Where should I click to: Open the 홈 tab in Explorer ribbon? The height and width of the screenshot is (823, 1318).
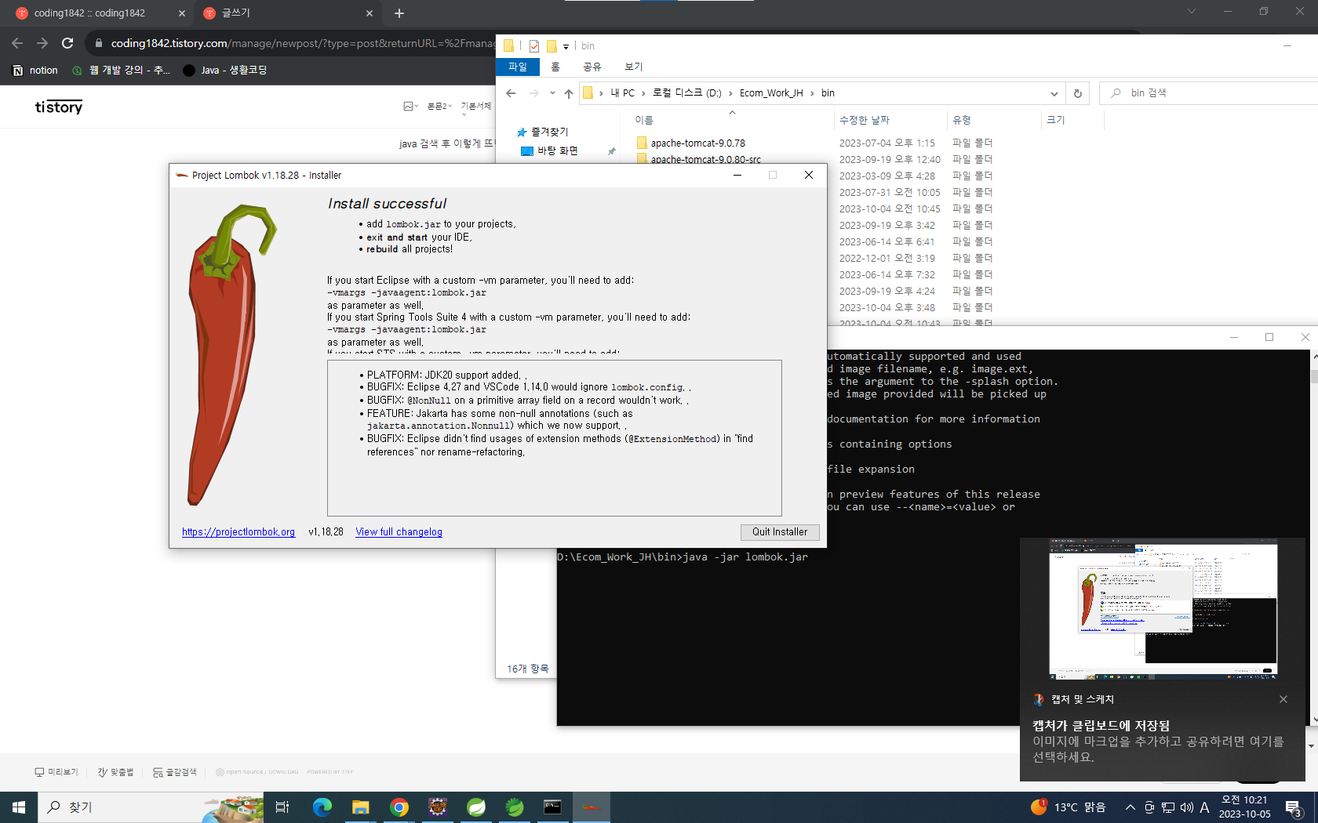pyautogui.click(x=555, y=67)
